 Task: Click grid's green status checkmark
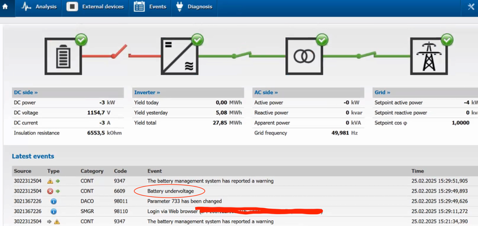[x=447, y=40]
